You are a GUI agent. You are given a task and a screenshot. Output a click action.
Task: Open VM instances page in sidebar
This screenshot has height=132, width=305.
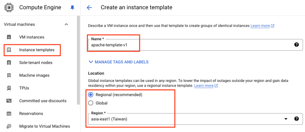[x=32, y=37]
